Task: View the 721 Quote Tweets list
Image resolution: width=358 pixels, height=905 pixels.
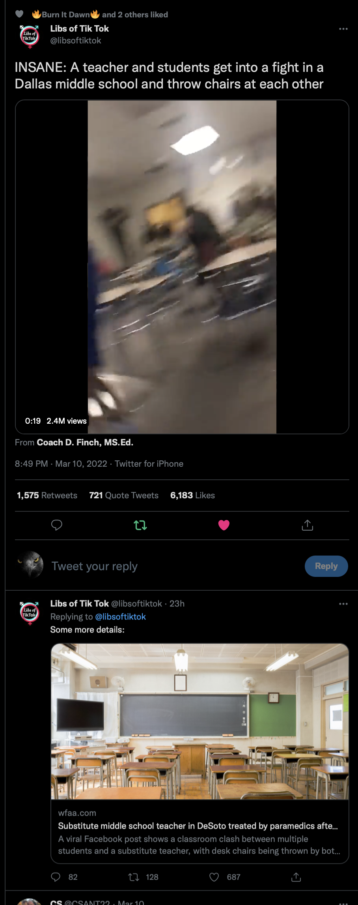Action: 124,495
